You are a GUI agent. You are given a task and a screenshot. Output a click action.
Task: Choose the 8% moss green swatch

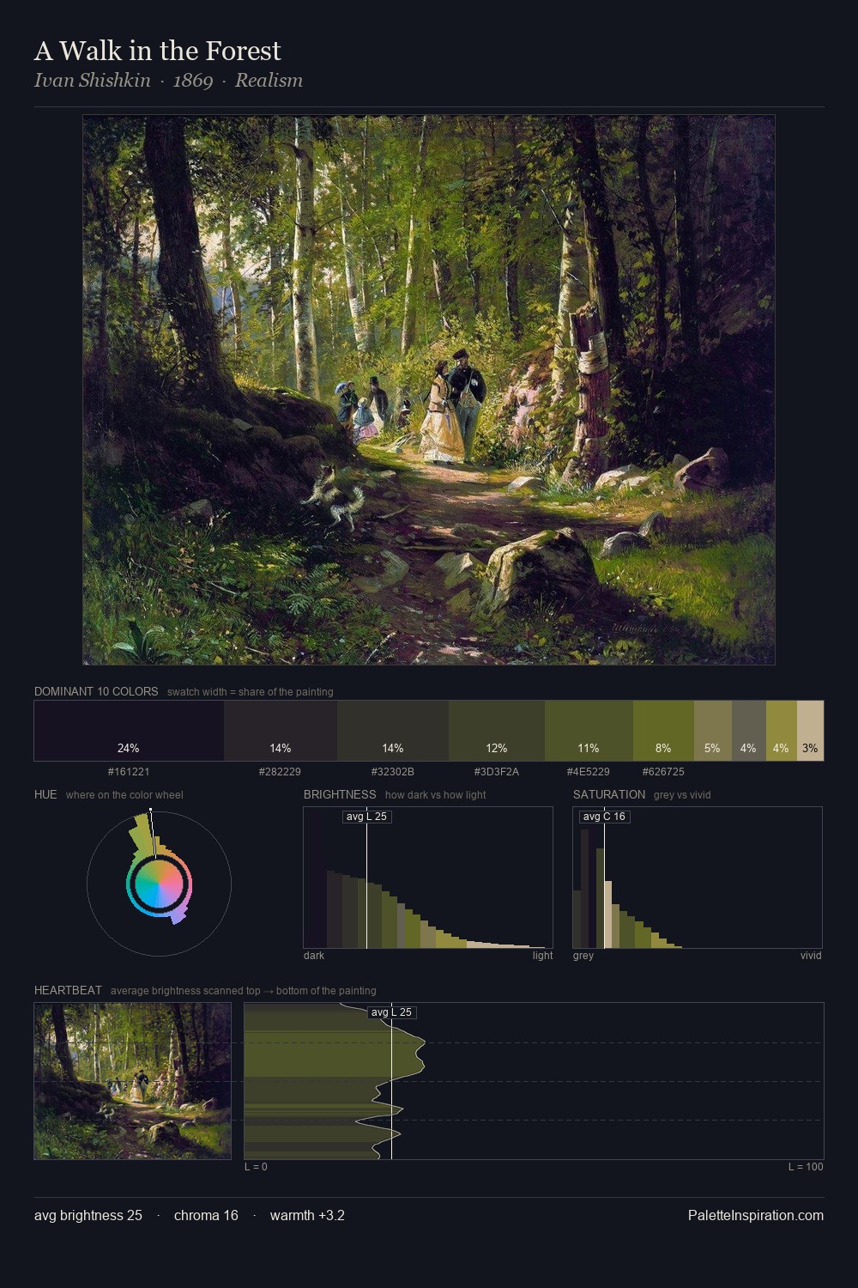(x=663, y=731)
